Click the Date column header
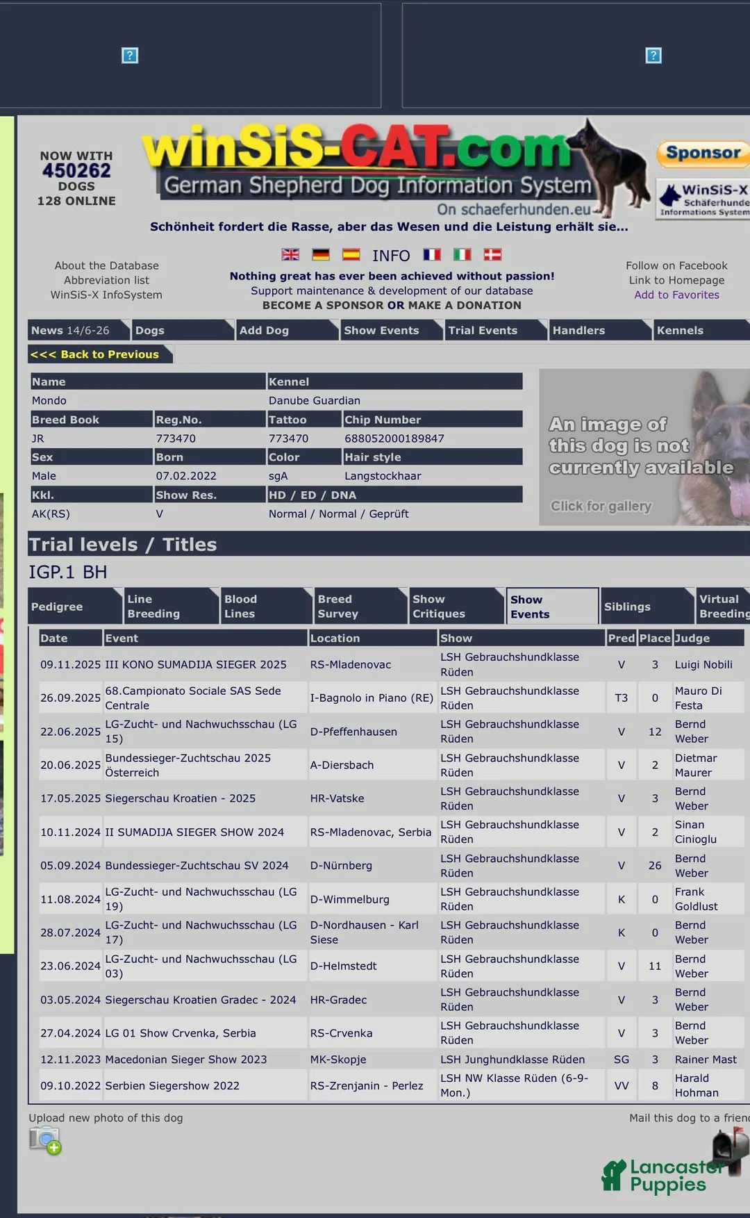The image size is (750, 1218). point(69,638)
